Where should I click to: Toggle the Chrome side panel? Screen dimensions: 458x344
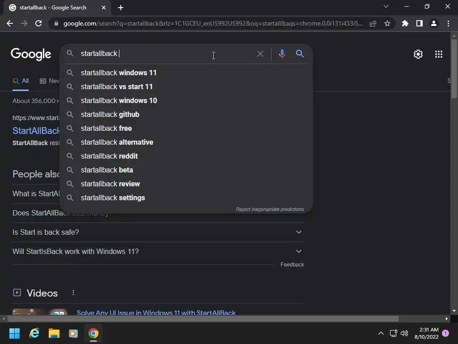[x=420, y=23]
